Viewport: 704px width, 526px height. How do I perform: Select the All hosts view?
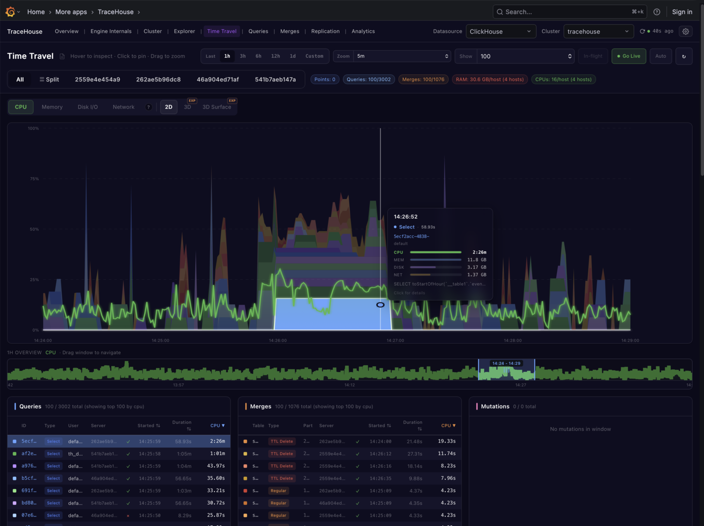(x=20, y=79)
